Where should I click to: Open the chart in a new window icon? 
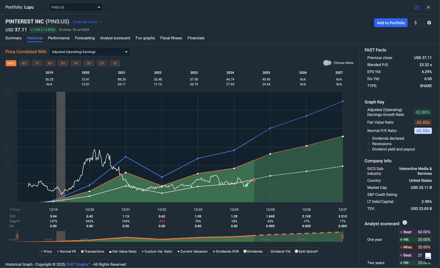click(417, 7)
